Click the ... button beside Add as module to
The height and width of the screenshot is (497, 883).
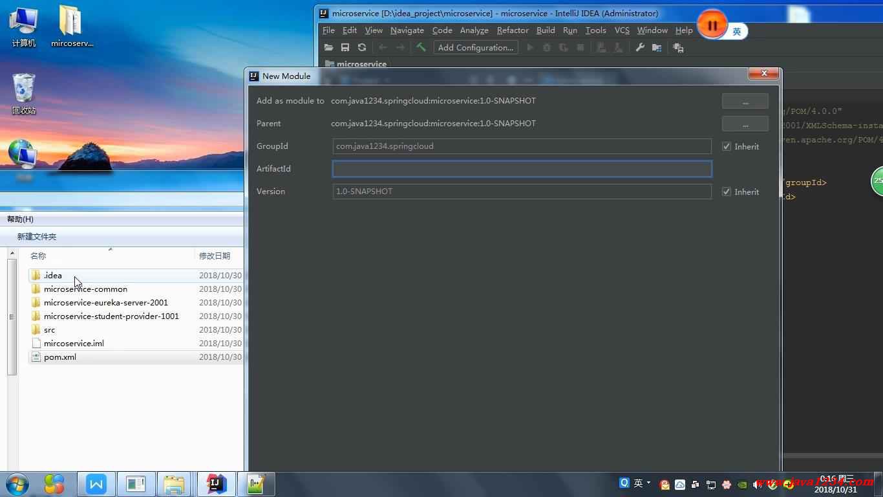pyautogui.click(x=745, y=101)
